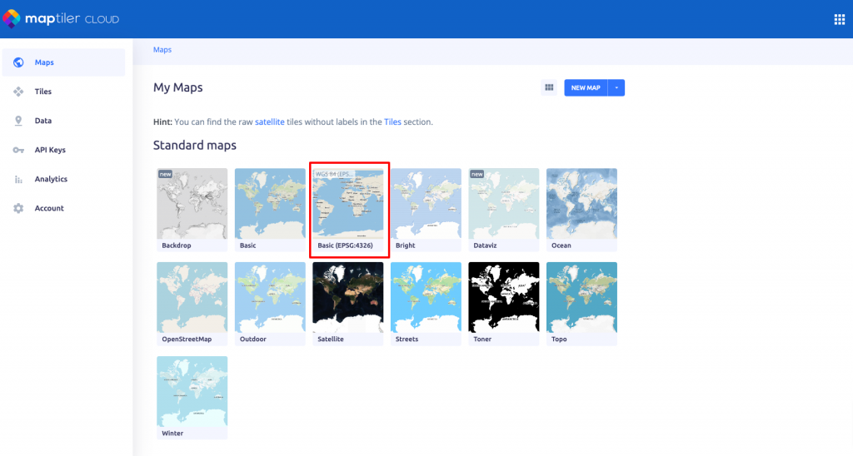
Task: Open Data section in sidebar
Action: [63, 121]
